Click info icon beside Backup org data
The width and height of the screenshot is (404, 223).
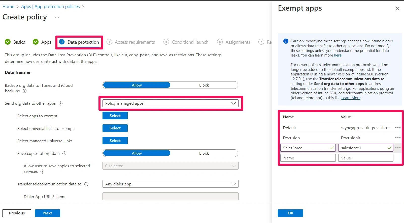coord(24,91)
